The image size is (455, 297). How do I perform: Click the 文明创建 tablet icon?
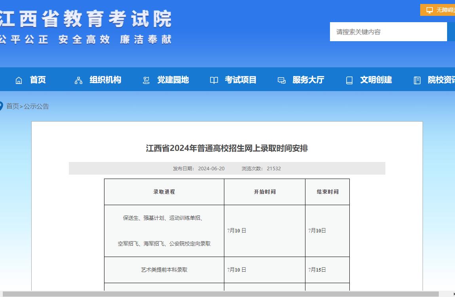(349, 80)
